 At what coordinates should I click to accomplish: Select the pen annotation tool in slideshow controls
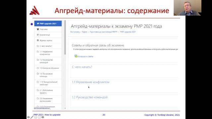(32, 117)
